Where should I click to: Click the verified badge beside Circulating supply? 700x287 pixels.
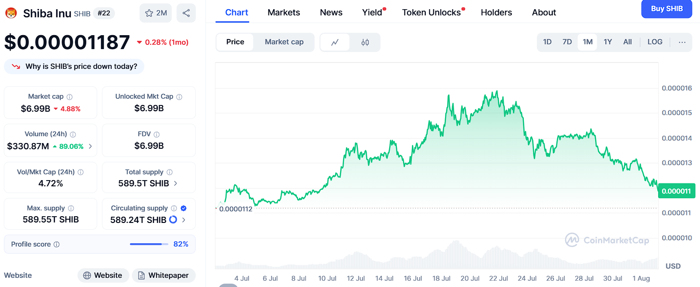183,209
